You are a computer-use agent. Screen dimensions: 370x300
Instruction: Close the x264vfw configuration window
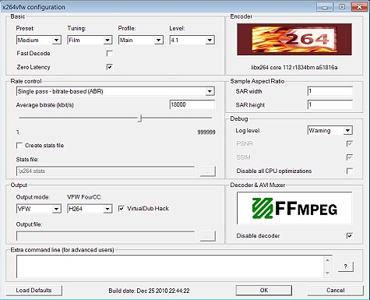359,7
